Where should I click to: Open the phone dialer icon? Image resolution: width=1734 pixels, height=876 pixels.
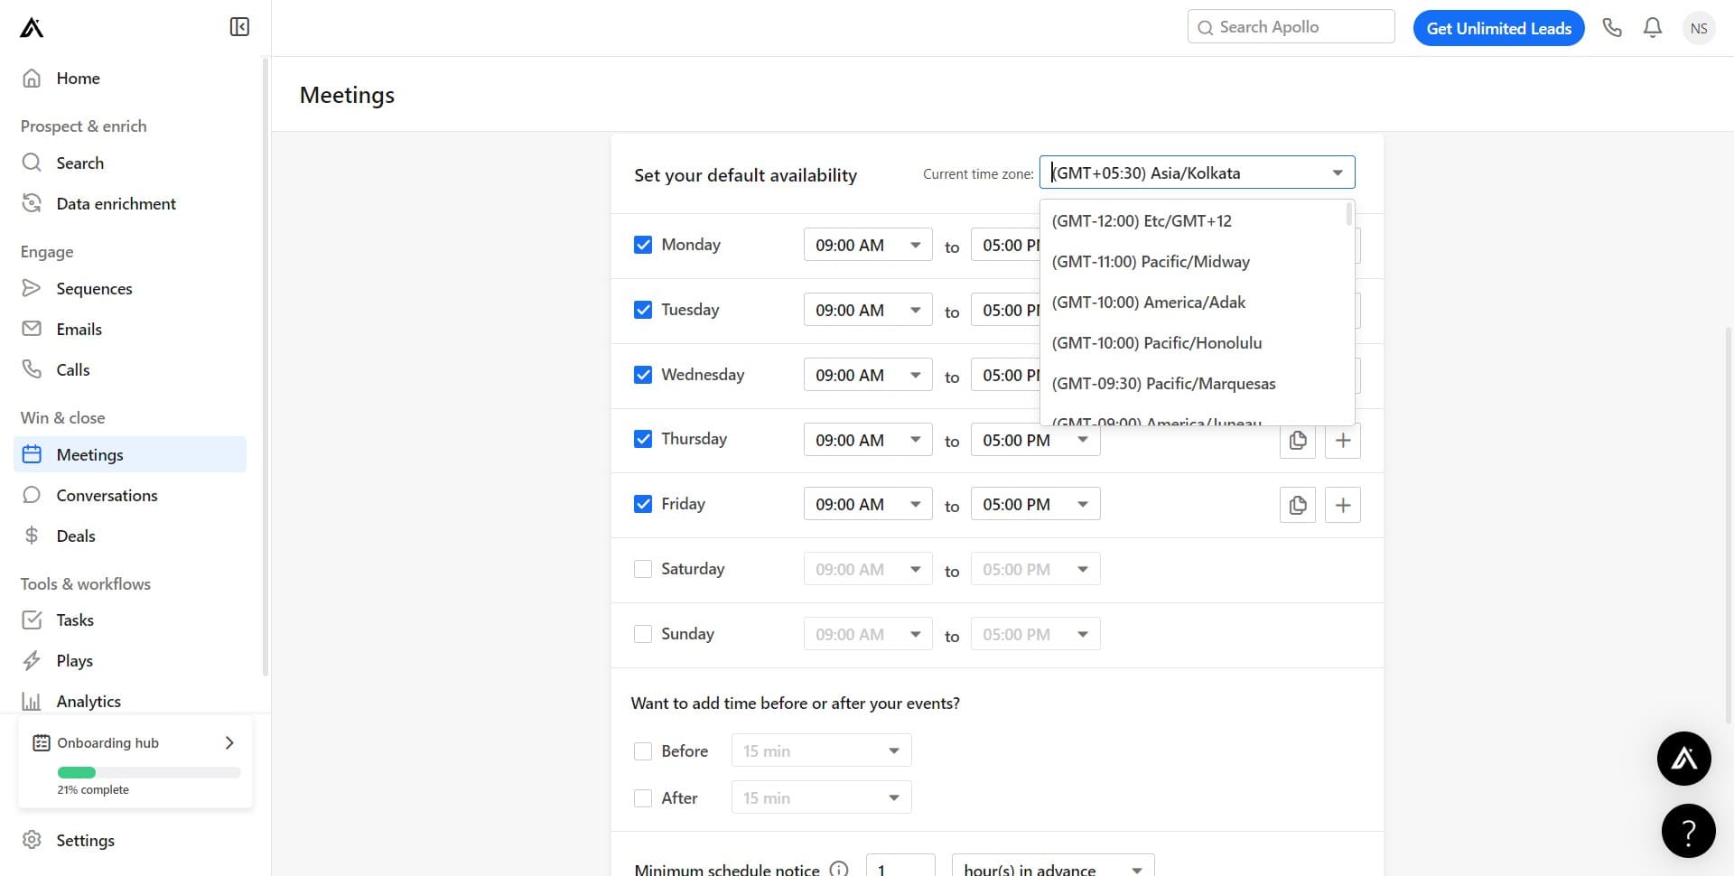(x=1612, y=28)
